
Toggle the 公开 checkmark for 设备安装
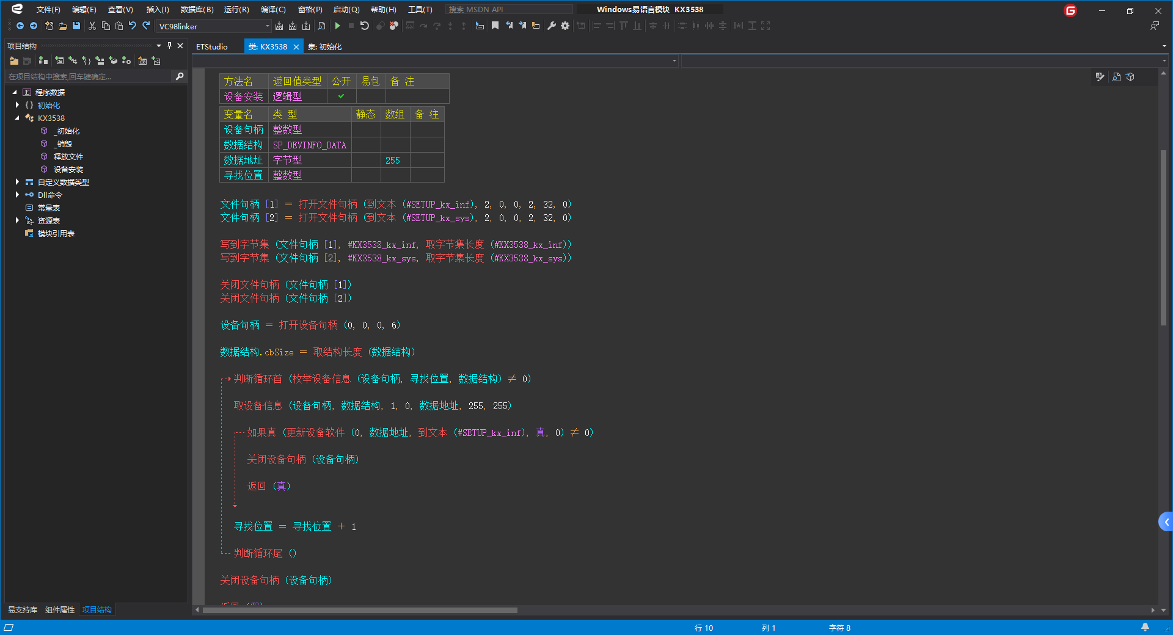(342, 96)
